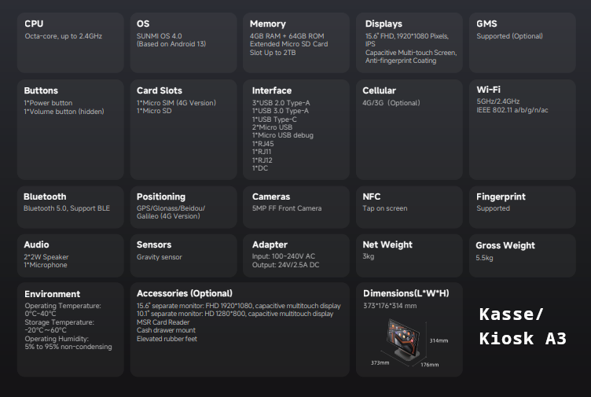Click the CPU heading

[x=35, y=24]
